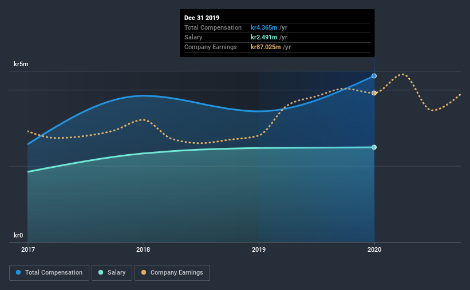Click the 2019 x-axis label

click(259, 249)
